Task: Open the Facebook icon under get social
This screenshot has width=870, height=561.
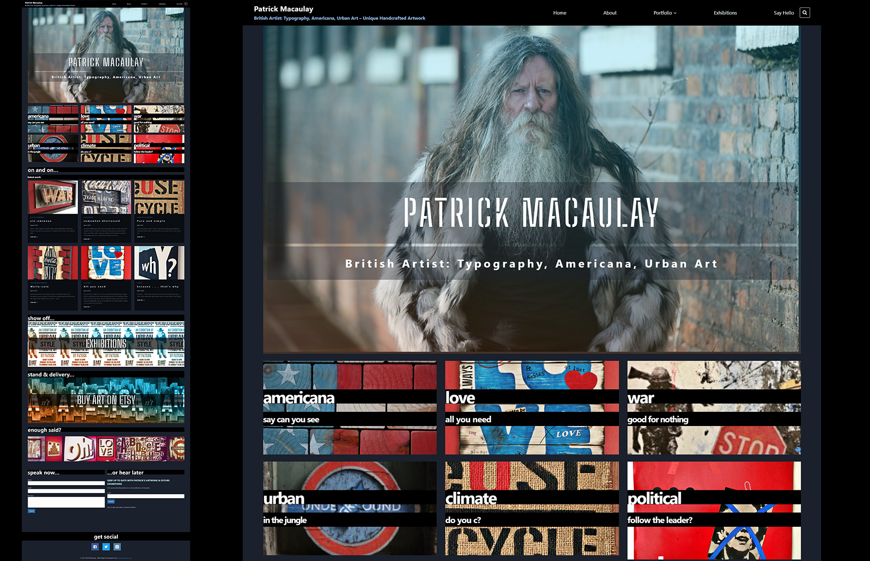Action: [x=95, y=546]
